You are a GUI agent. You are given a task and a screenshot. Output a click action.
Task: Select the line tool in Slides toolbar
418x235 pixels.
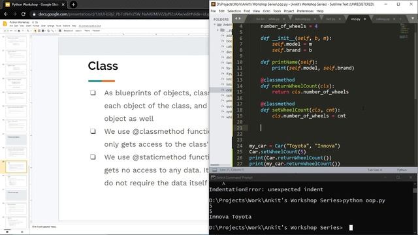(52, 31)
